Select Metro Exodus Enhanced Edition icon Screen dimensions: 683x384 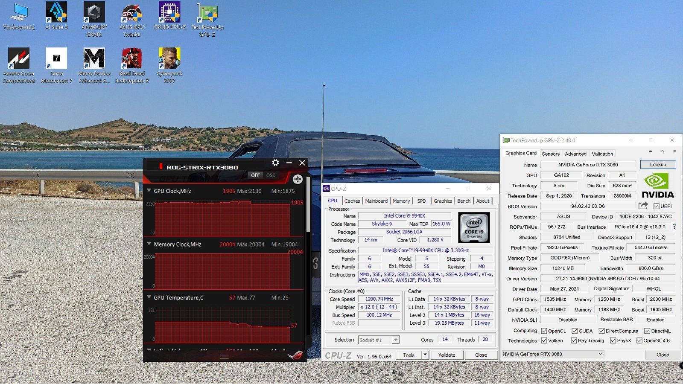pyautogui.click(x=94, y=65)
